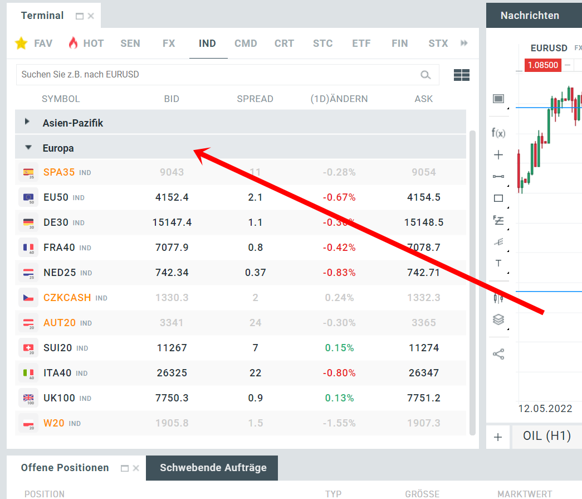Open the chart layers tool
This screenshot has height=499, width=582.
[x=497, y=319]
